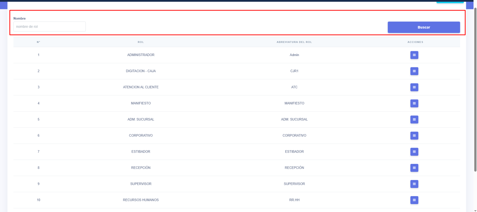Click the ROL column header
477x212 pixels.
point(141,42)
